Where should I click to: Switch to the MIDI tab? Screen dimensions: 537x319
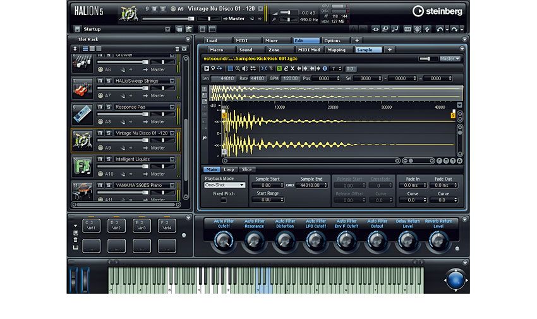point(247,40)
